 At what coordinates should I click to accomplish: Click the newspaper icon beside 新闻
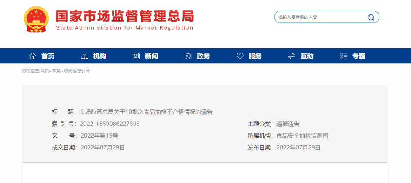(136, 56)
